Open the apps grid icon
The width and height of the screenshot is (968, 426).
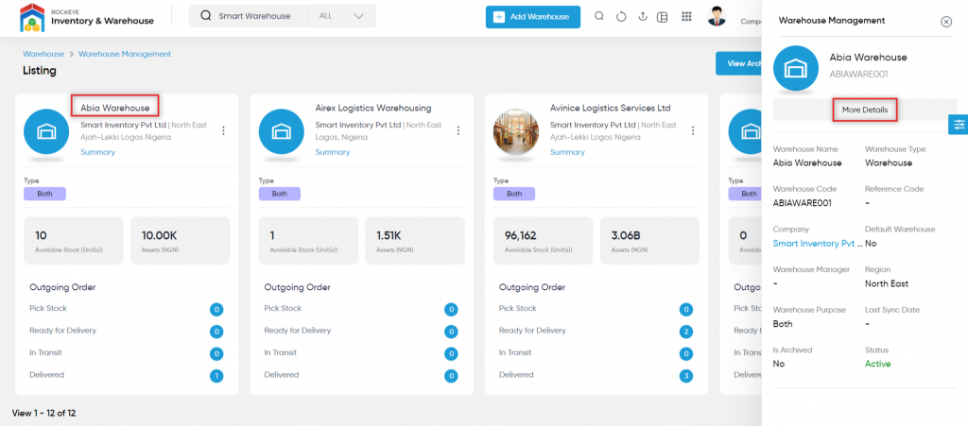(686, 17)
